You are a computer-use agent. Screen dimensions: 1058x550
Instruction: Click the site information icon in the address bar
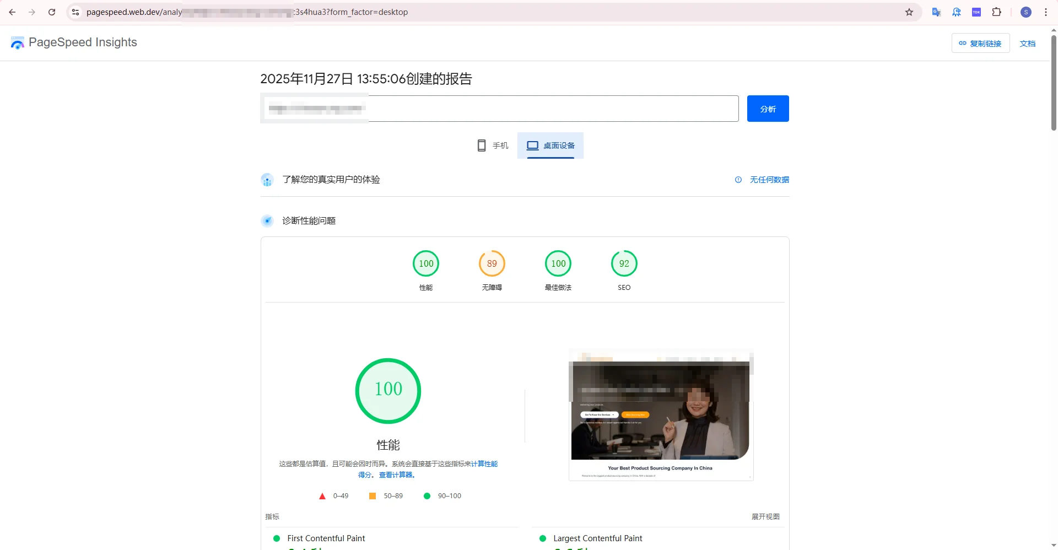tap(75, 12)
